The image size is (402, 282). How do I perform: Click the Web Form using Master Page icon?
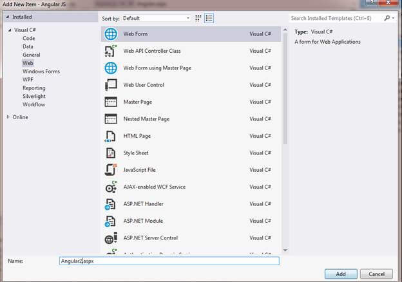click(111, 68)
